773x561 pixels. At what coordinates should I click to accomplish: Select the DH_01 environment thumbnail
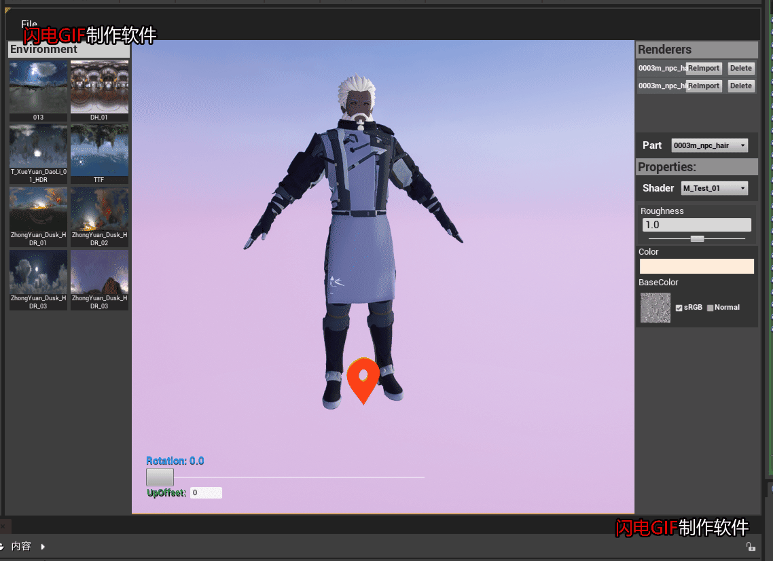click(x=99, y=87)
